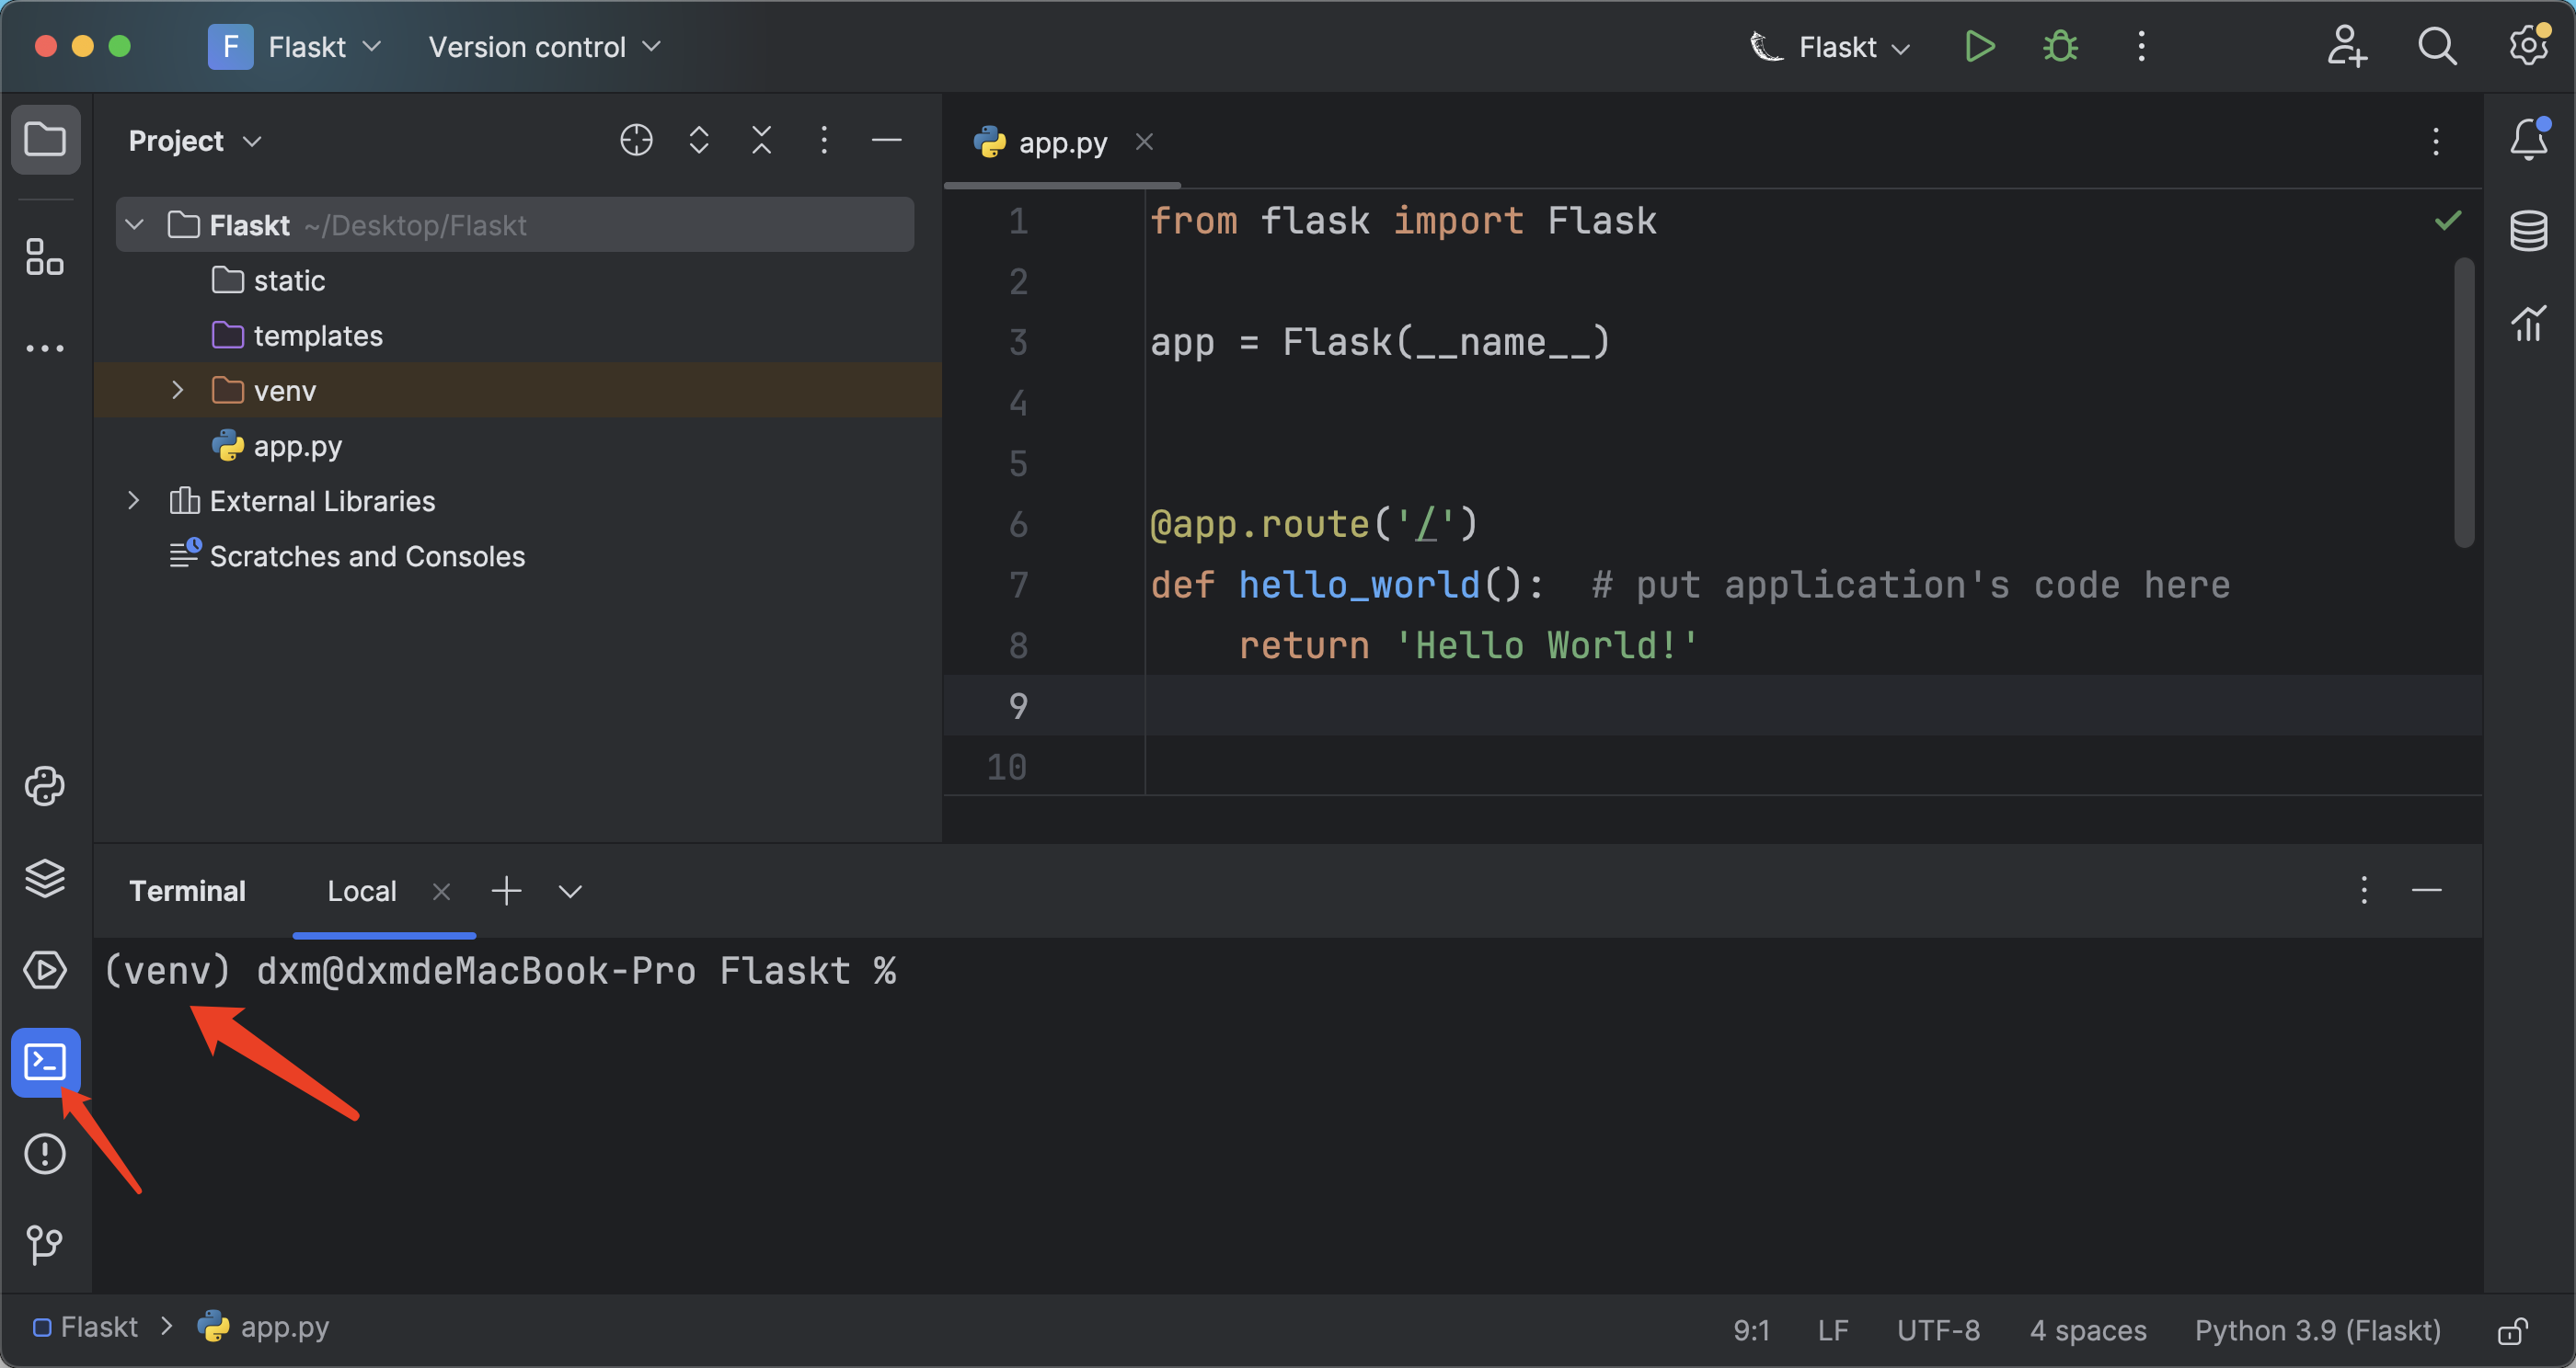Expand all items in Project panel

(699, 140)
